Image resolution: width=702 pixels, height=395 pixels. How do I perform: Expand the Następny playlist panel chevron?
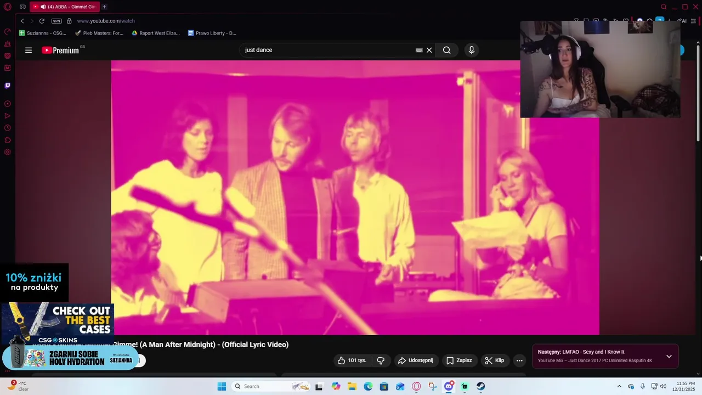669,356
